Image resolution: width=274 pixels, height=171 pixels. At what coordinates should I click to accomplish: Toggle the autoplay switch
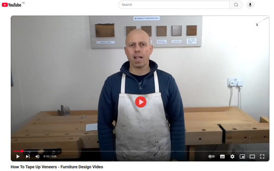[212, 156]
